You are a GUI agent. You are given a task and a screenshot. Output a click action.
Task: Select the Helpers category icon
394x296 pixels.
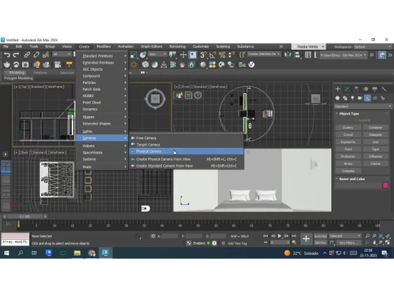coord(367,98)
